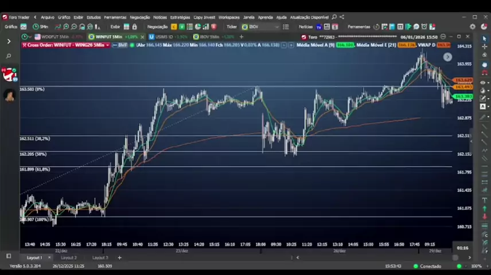Open the IBOV ticker combo box
This screenshot has width=491, height=275.
coord(260,27)
